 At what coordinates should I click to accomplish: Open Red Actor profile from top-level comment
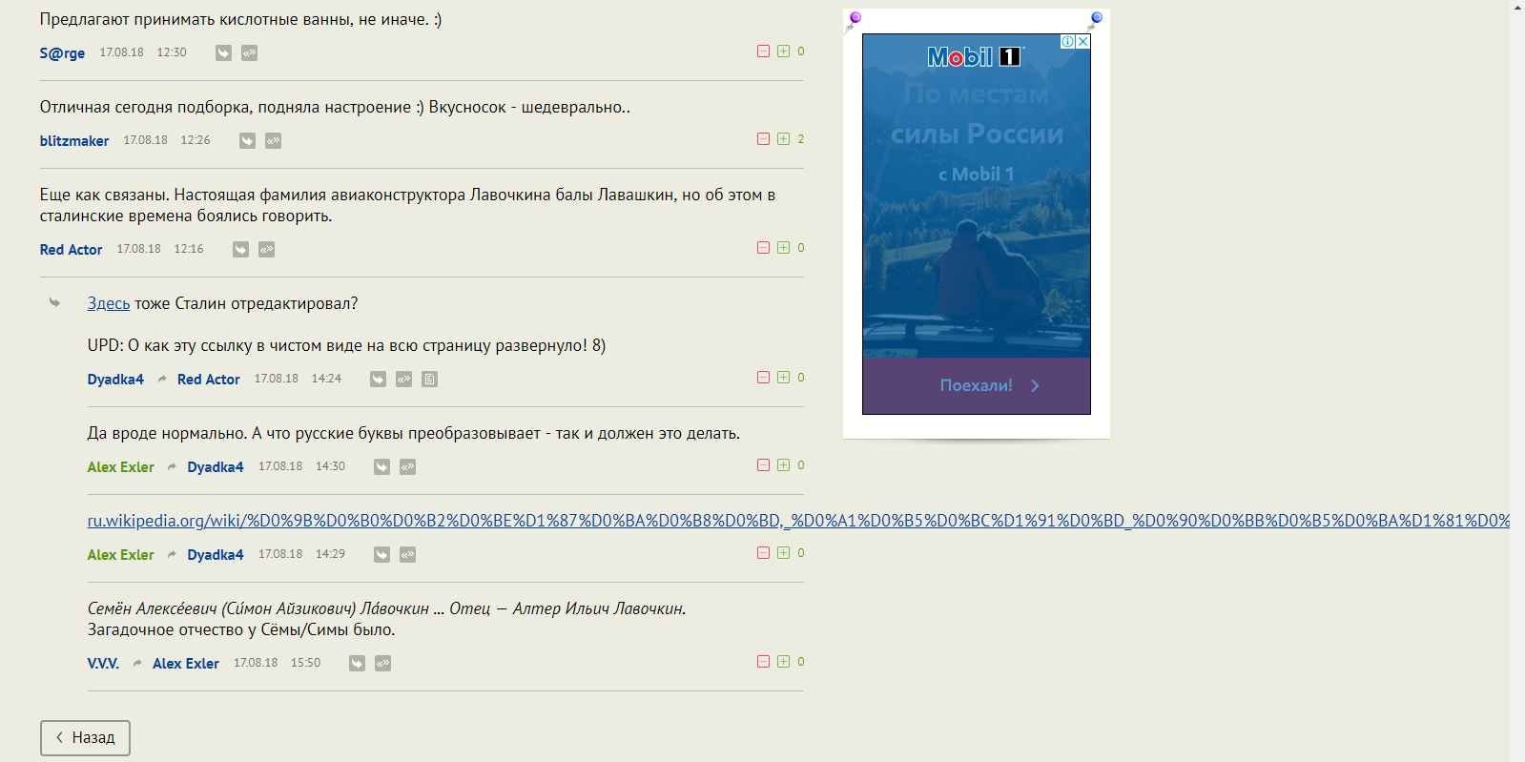click(71, 250)
